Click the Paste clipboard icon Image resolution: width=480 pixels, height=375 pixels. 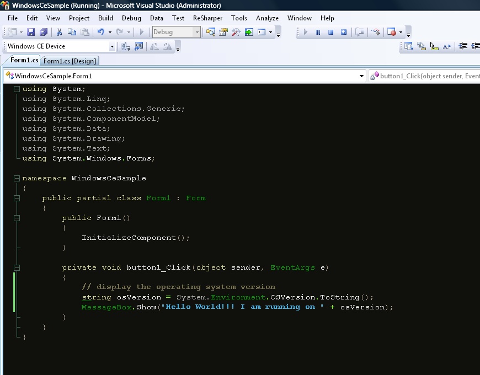pyautogui.click(x=85, y=32)
